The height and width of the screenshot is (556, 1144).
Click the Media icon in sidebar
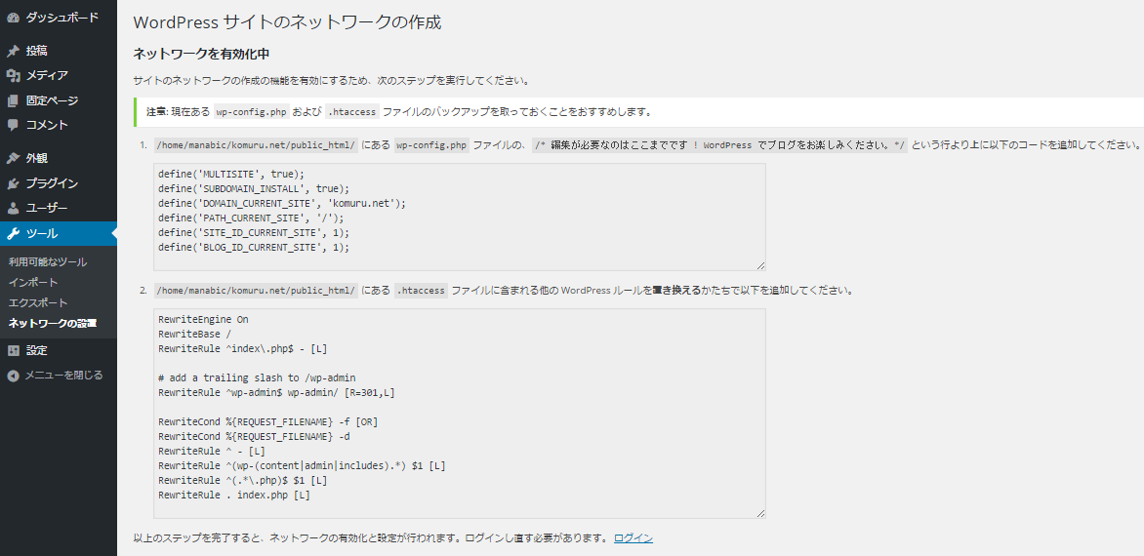coord(13,76)
